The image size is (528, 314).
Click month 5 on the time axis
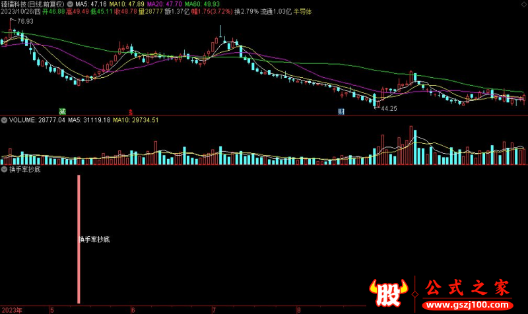52,310
